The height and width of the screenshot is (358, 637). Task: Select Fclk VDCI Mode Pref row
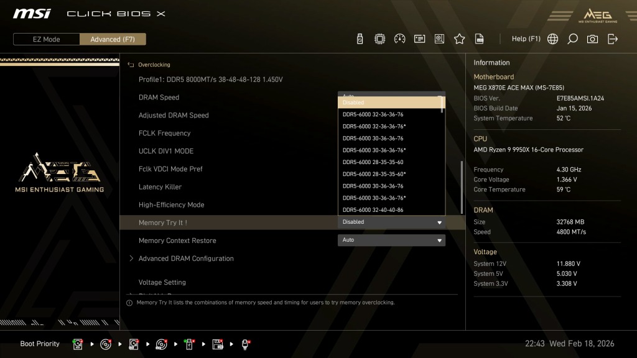point(292,169)
